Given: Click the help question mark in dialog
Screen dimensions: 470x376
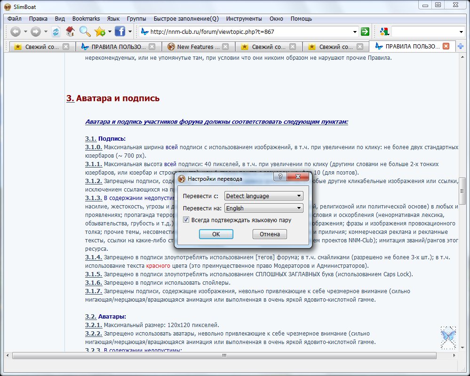Looking at the screenshot, I should (280, 176).
